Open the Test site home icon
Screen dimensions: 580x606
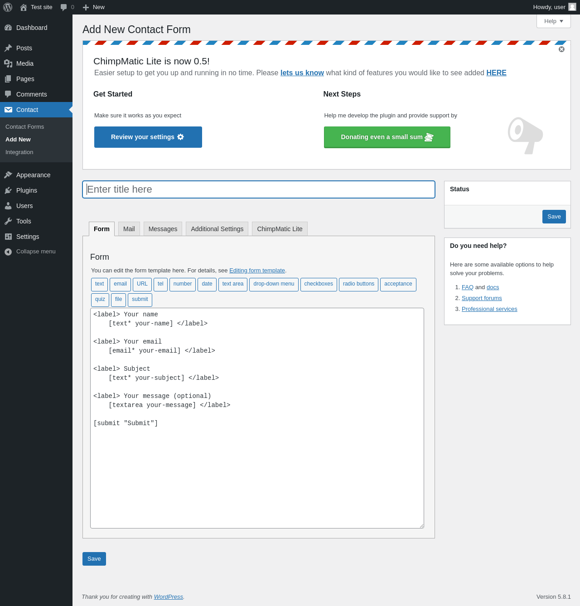click(24, 7)
